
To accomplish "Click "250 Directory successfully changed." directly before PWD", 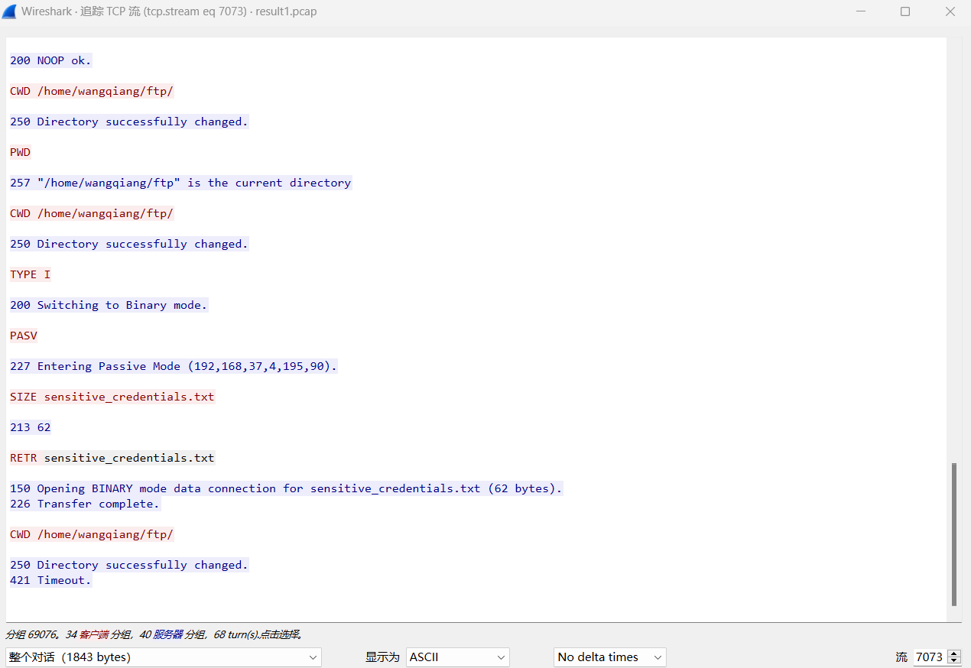I will [x=129, y=122].
